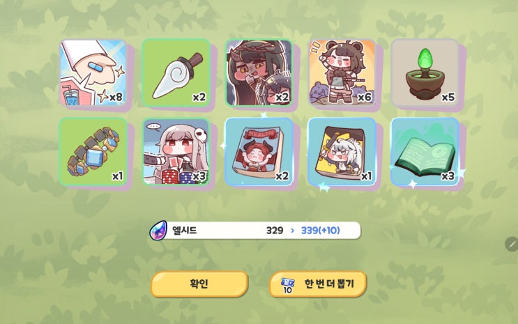Click the HEALTH magazine book item
The height and width of the screenshot is (324, 518).
[259, 152]
